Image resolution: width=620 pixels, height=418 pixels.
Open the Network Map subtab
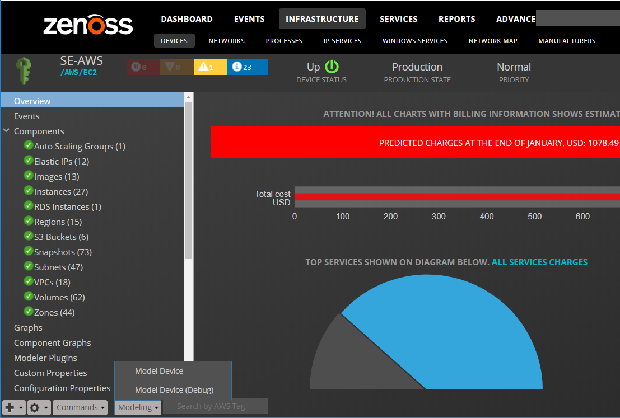(493, 41)
